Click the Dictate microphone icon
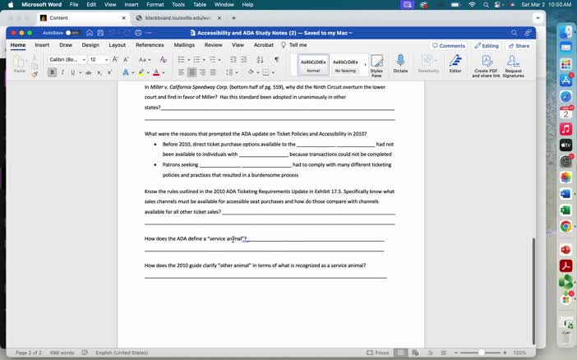Viewport: 577px width, 360px height. tap(400, 62)
